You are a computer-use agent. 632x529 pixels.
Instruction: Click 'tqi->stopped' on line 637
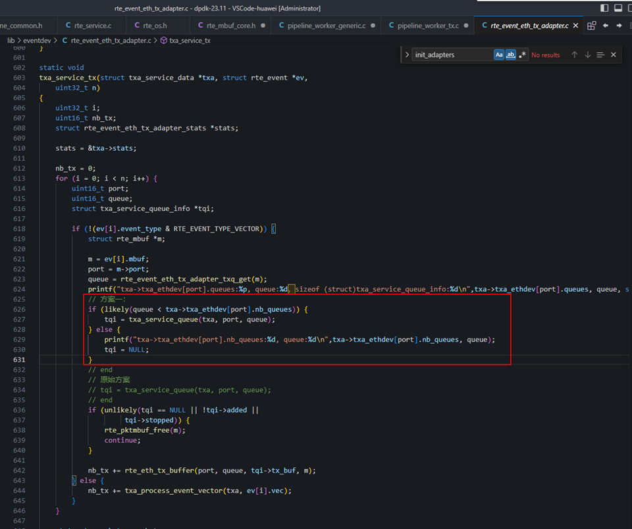click(x=149, y=420)
